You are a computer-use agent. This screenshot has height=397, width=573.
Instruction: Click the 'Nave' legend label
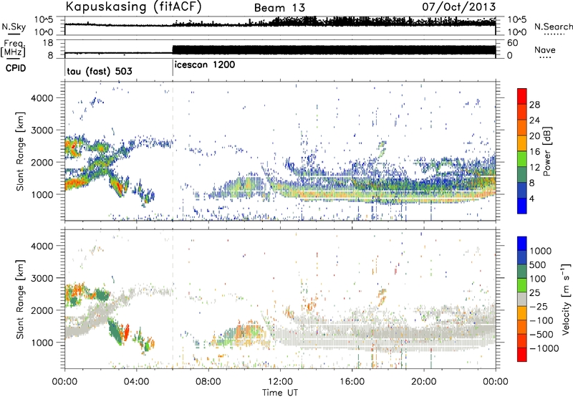pos(545,49)
